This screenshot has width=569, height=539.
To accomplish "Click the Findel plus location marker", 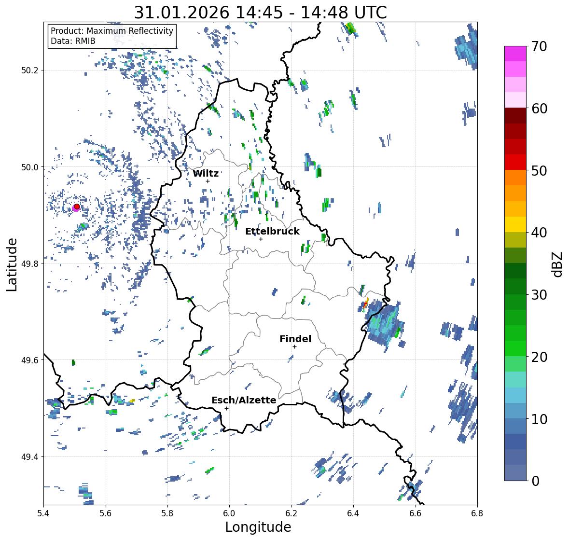I will pyautogui.click(x=294, y=347).
